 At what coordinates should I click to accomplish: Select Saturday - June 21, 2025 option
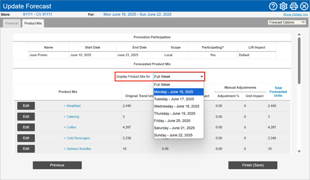pyautogui.click(x=178, y=128)
